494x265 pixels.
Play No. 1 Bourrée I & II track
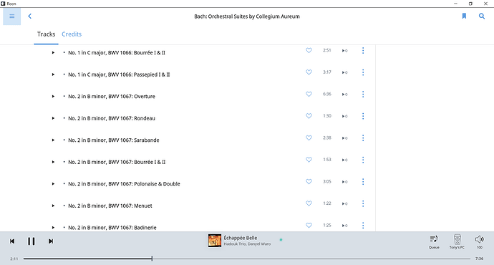pyautogui.click(x=53, y=52)
